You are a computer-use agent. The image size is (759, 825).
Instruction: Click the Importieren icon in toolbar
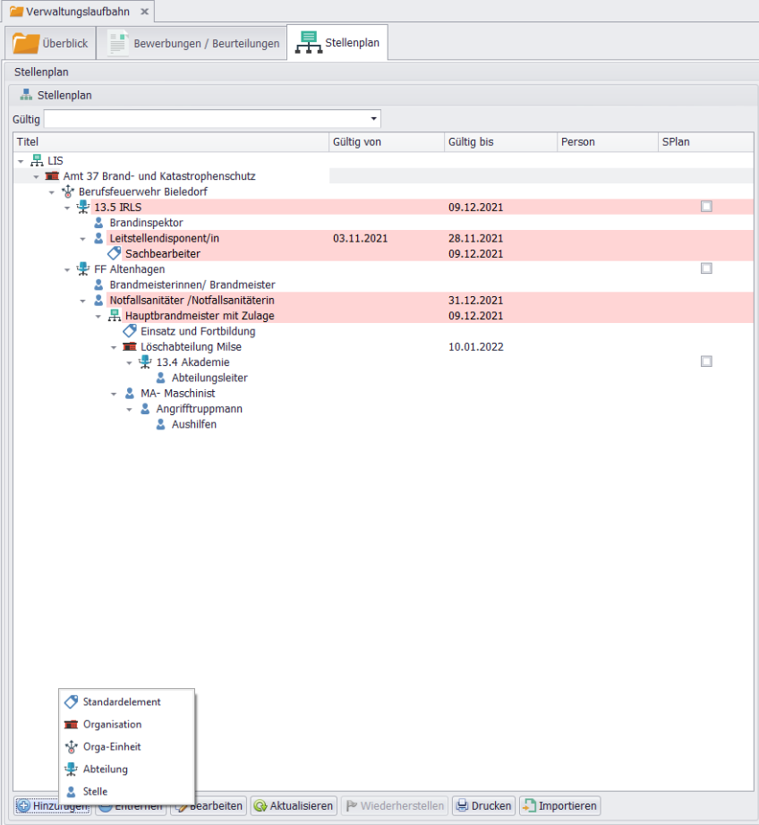coord(528,805)
